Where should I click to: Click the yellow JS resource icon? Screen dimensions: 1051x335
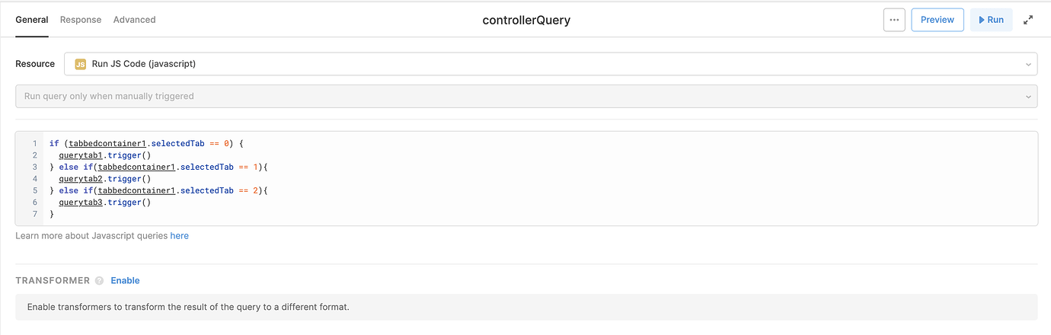[x=81, y=64]
